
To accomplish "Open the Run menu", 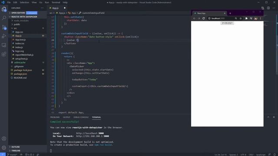I will (47, 3).
